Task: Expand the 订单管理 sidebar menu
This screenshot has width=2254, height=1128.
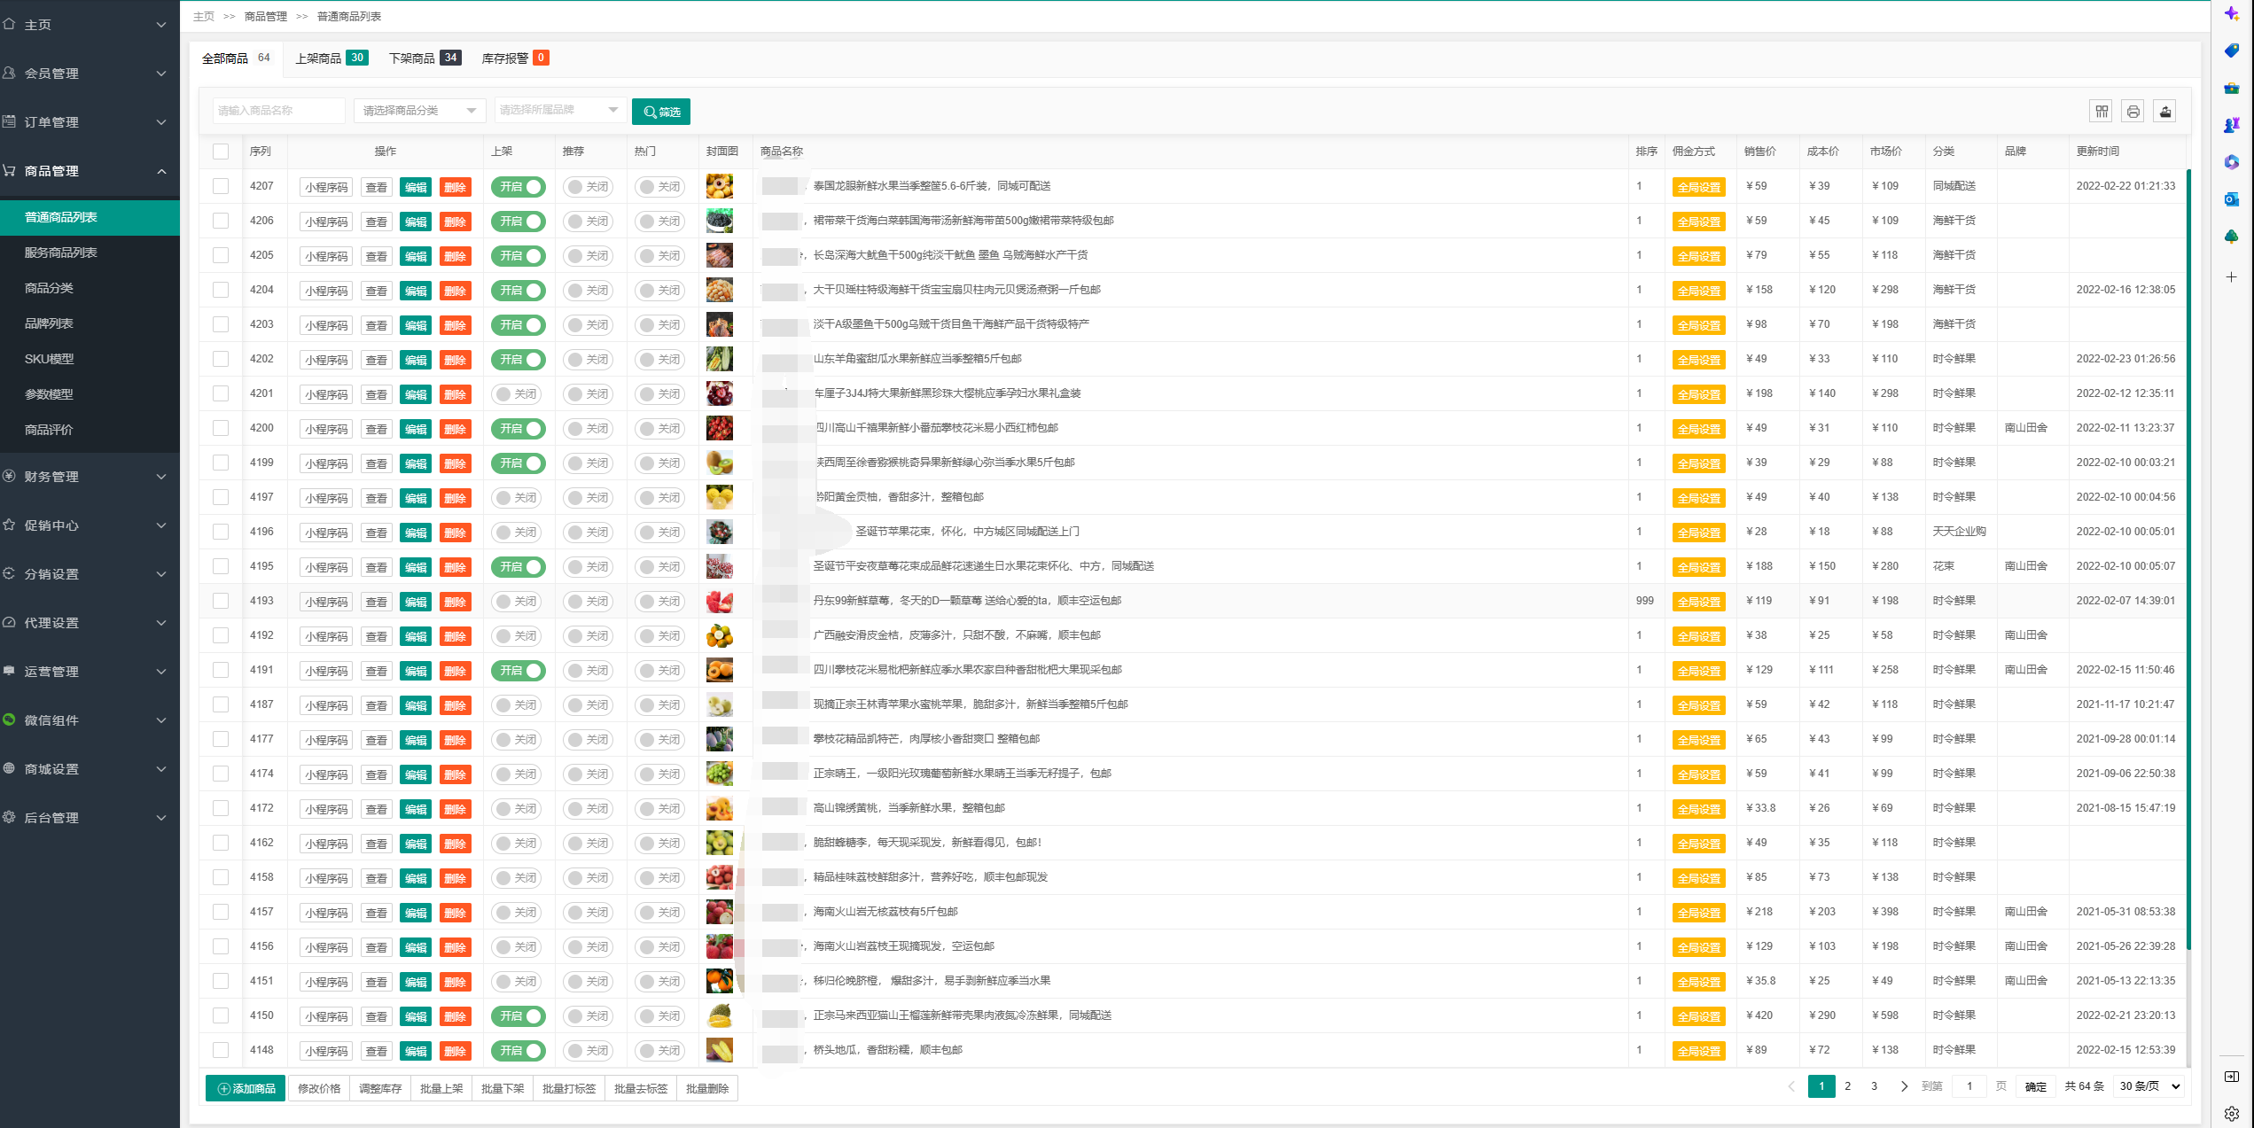Action: coord(90,121)
